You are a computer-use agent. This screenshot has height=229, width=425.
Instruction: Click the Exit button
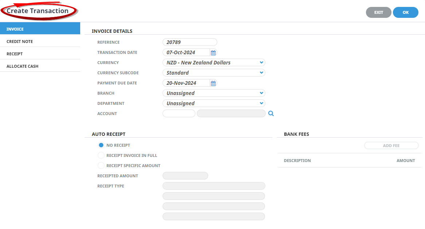[x=378, y=12]
